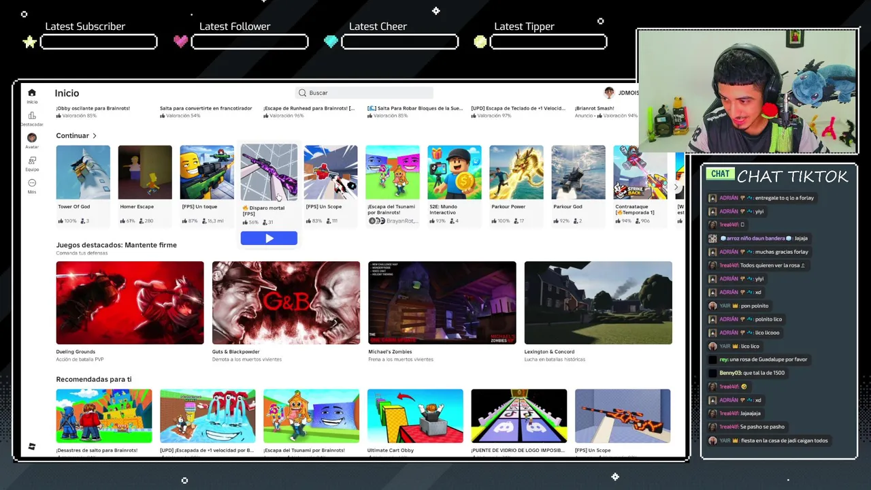Image resolution: width=871 pixels, height=490 pixels.
Task: Click chat message 'fiesta en la casa de jadi'
Action: tap(785, 440)
